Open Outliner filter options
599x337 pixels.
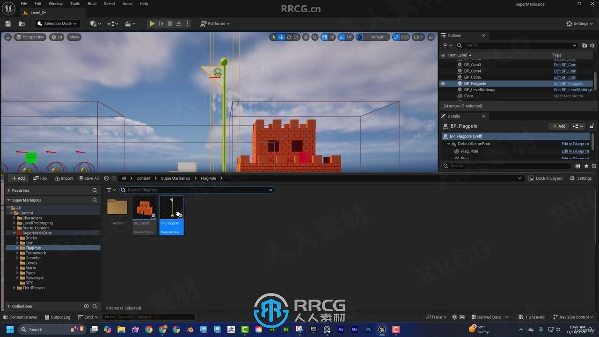(447, 45)
